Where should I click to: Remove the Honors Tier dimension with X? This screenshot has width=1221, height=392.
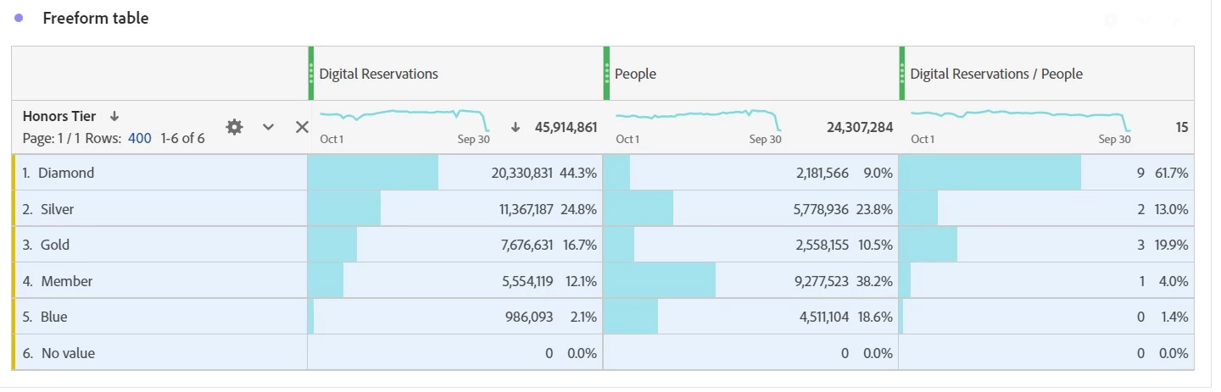301,127
